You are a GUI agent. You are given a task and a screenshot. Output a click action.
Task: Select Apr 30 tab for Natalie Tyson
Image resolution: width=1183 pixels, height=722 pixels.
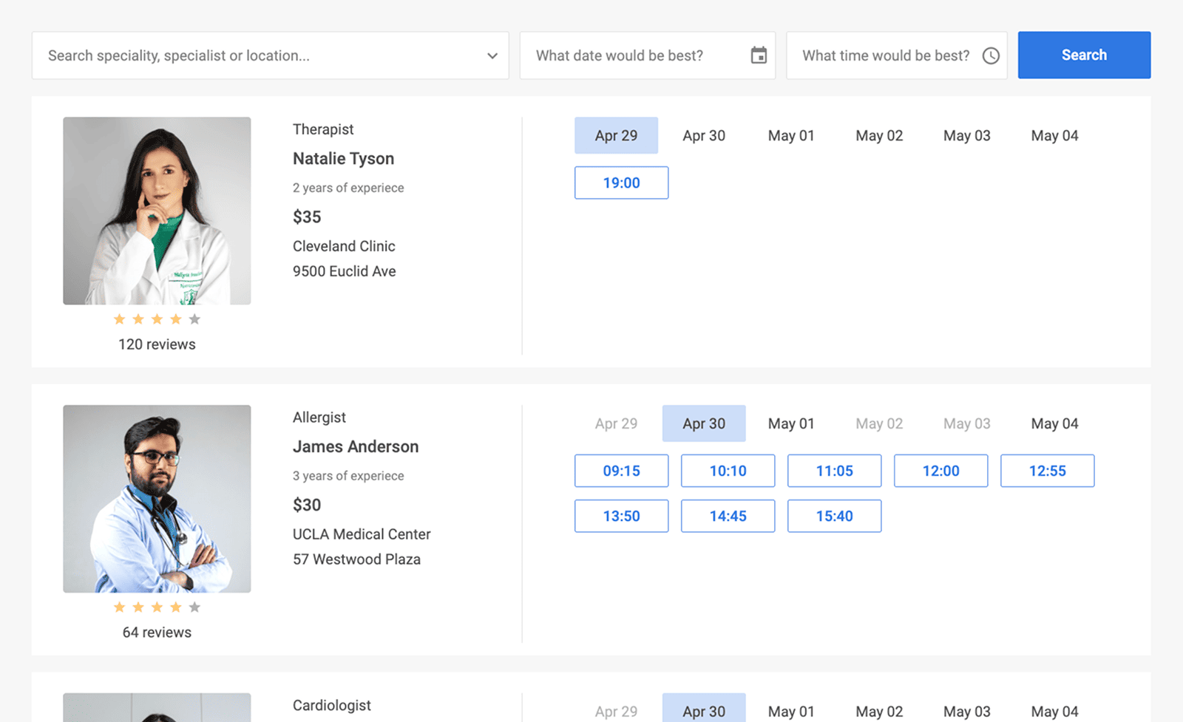(704, 135)
